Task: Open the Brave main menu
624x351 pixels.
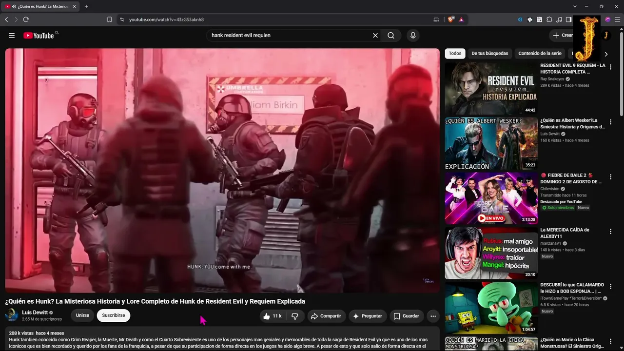Action: point(617,19)
